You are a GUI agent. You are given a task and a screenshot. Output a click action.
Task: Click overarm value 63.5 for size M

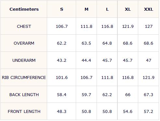tap(86, 43)
